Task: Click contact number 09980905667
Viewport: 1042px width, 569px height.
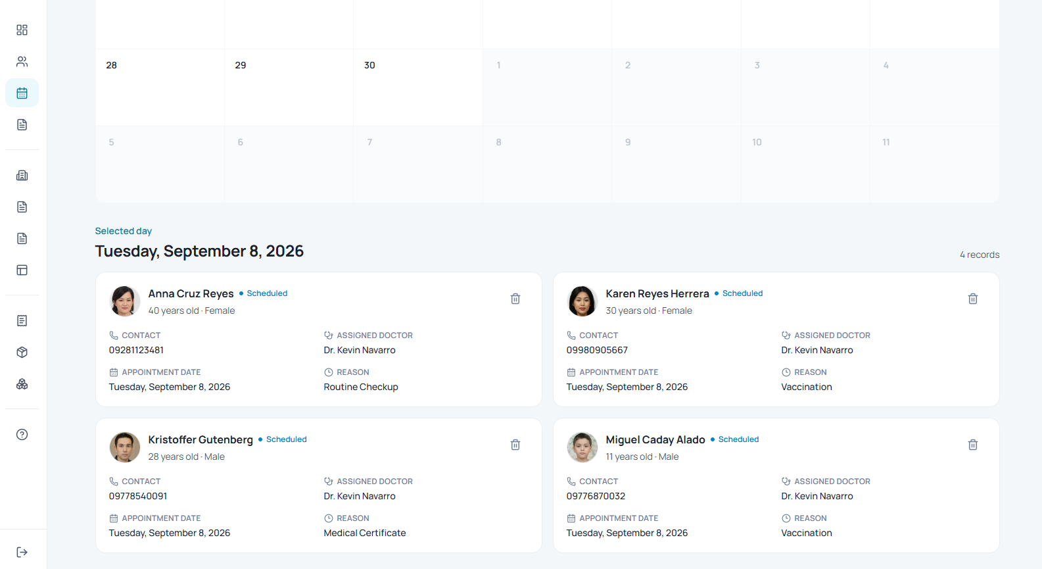Action: (x=597, y=350)
